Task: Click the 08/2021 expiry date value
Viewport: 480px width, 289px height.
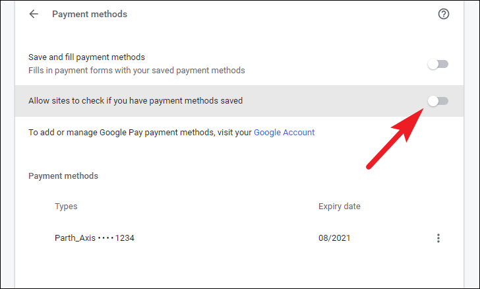Action: 334,238
